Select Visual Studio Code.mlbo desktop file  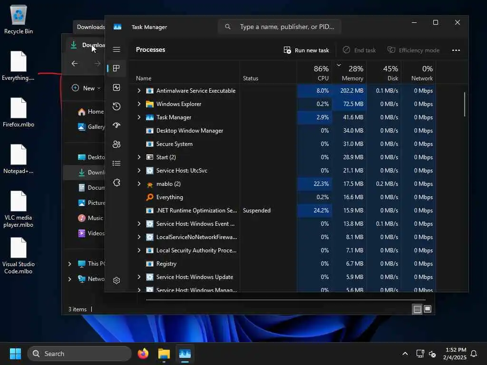tap(19, 256)
